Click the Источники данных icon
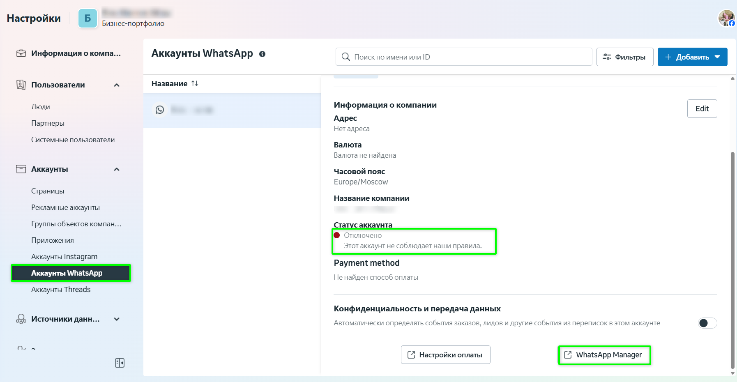737x382 pixels. point(21,319)
